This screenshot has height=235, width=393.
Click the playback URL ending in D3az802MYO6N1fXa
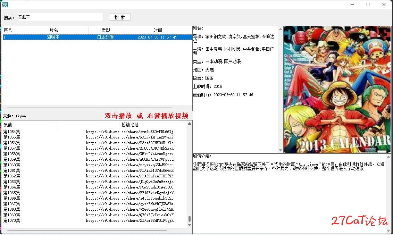coord(129,143)
